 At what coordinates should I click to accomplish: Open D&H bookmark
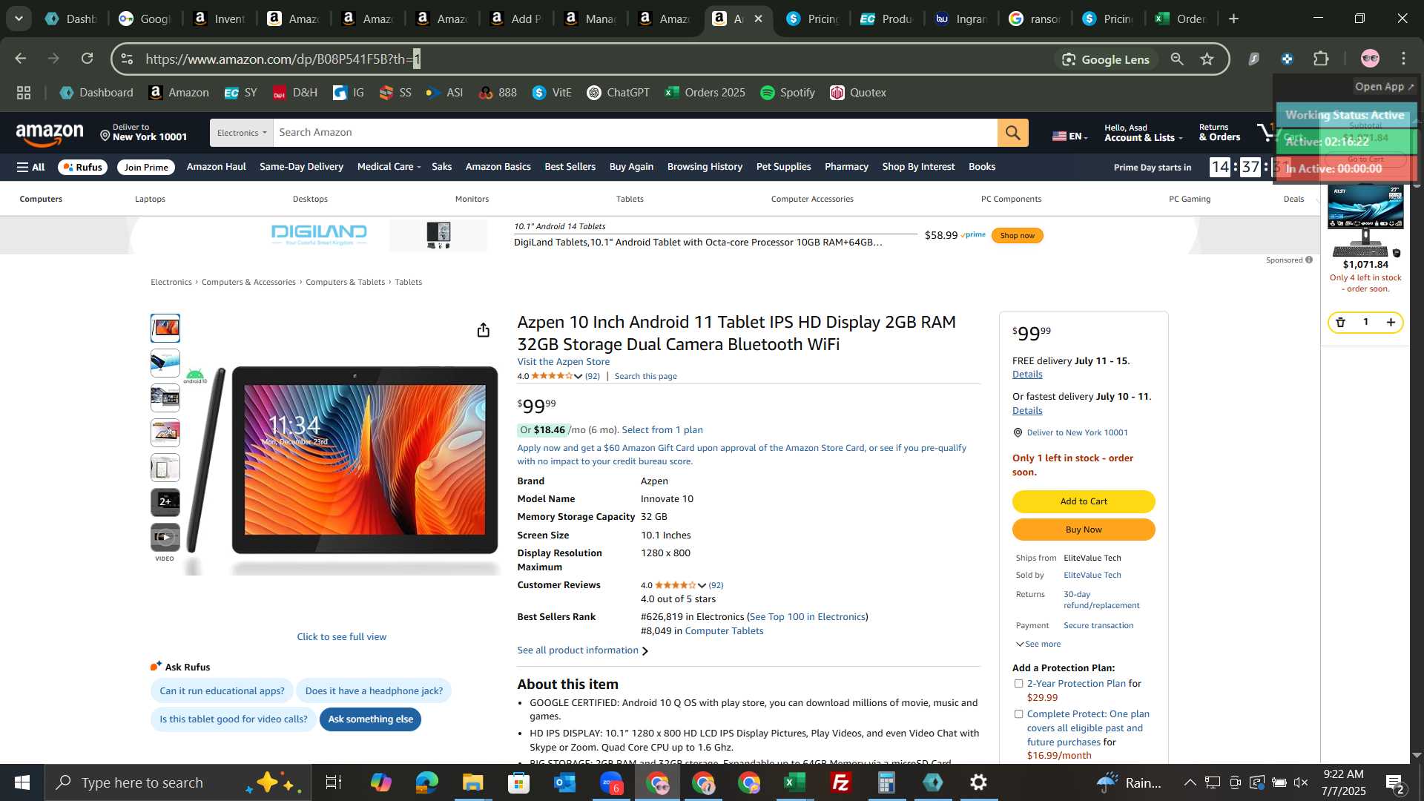pos(295,93)
